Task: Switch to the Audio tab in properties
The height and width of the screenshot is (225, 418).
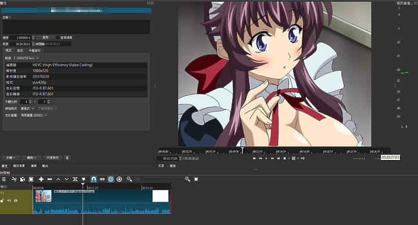Action: [x=20, y=50]
